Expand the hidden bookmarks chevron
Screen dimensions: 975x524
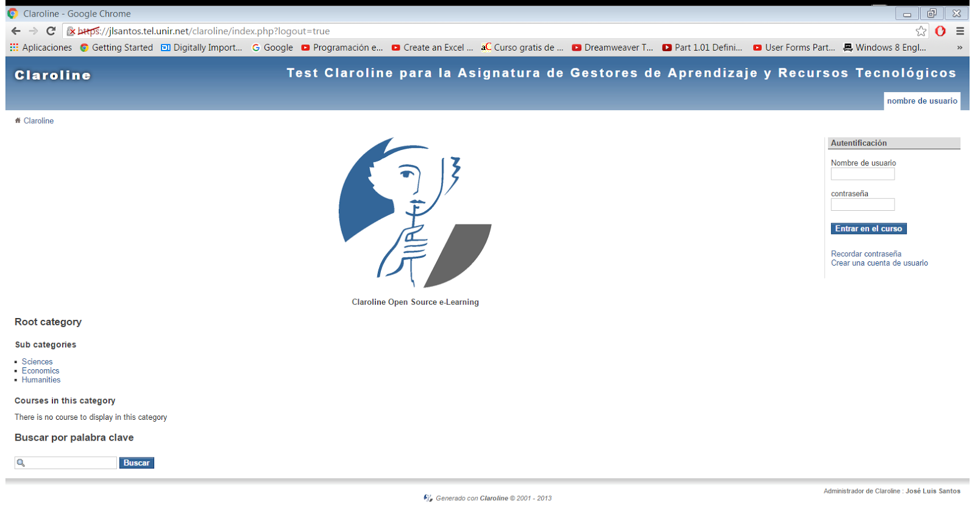(x=960, y=48)
